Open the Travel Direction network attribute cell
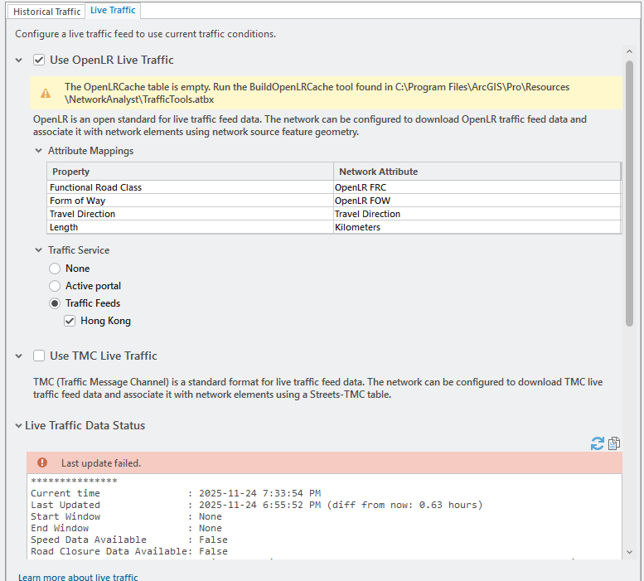 tap(477, 214)
